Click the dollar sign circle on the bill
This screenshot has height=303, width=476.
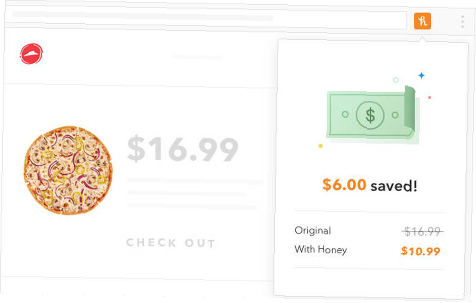(x=370, y=115)
